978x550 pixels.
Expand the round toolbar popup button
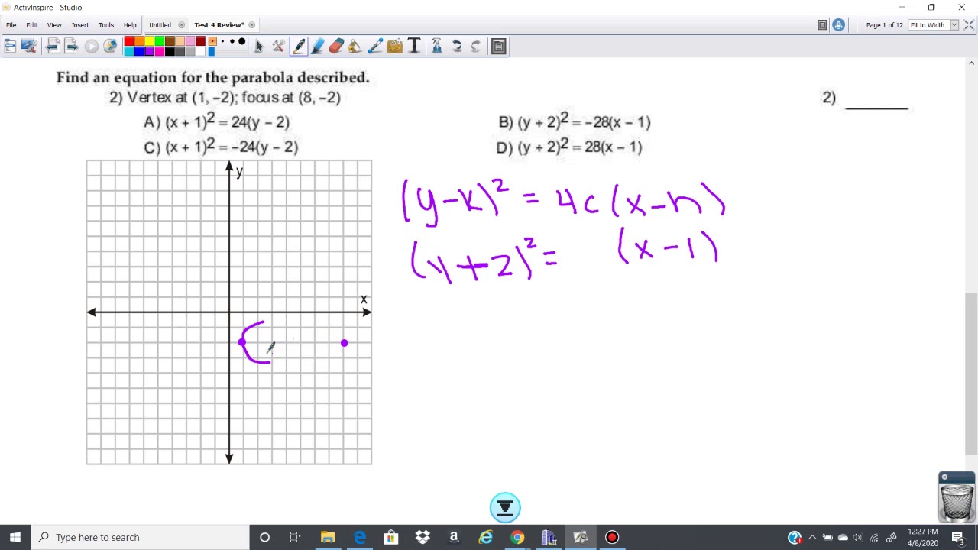click(x=505, y=507)
